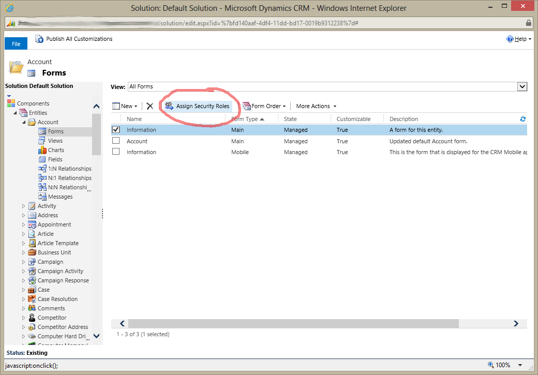Click the Form Order button label
This screenshot has width=538, height=375.
coord(266,106)
